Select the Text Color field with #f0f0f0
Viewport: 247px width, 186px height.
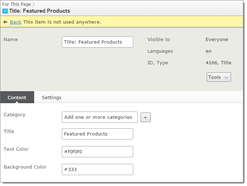[x=97, y=151]
